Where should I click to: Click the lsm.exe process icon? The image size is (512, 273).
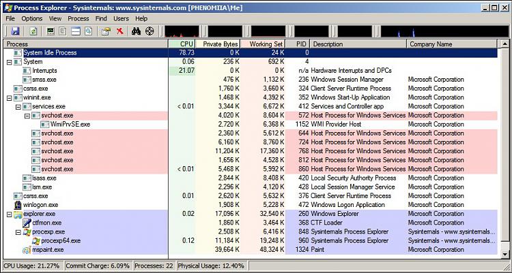tap(27, 187)
